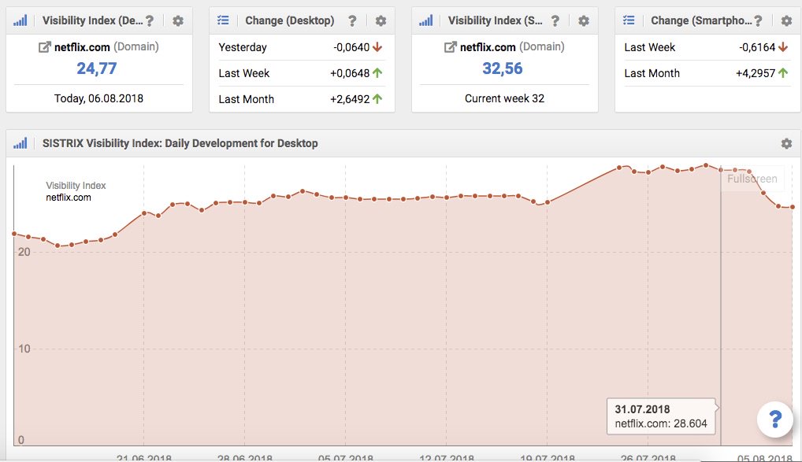This screenshot has height=462, width=802.
Task: Click bar chart icon in Visibility Index Desktop box
Action: click(x=20, y=20)
